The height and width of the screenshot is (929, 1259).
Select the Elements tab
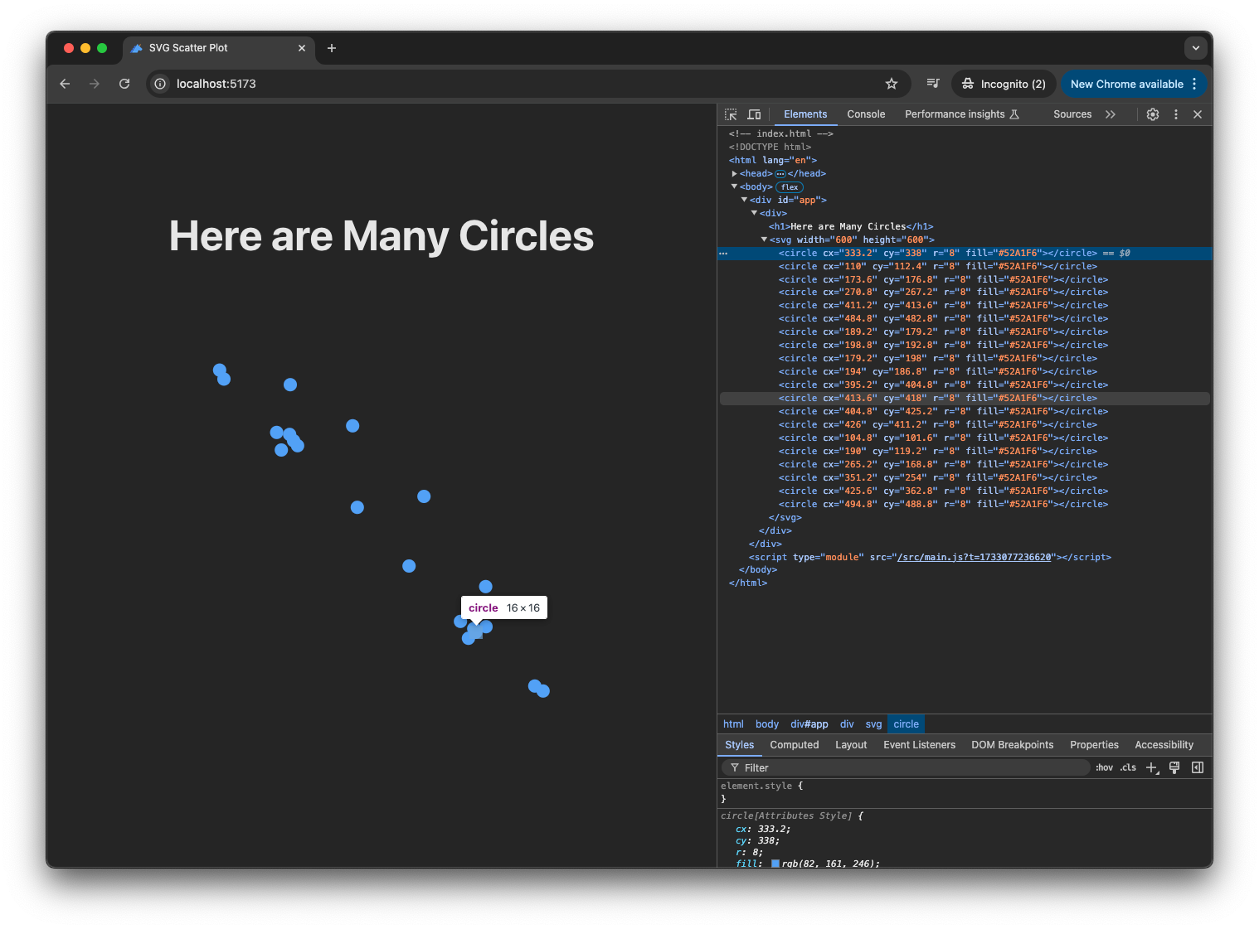tap(805, 114)
